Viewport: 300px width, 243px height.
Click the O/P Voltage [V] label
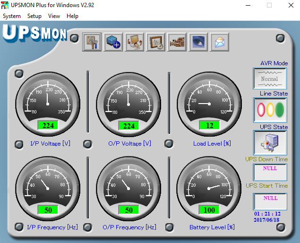point(130,143)
